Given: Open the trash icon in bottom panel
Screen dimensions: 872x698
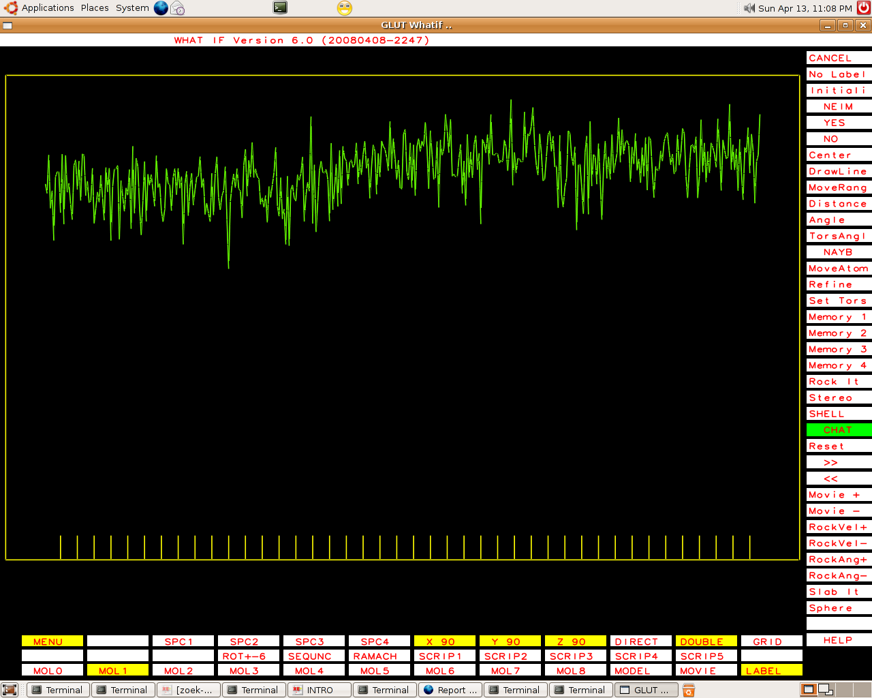Looking at the screenshot, I should (689, 691).
